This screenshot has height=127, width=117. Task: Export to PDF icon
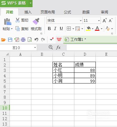pos(17,40)
